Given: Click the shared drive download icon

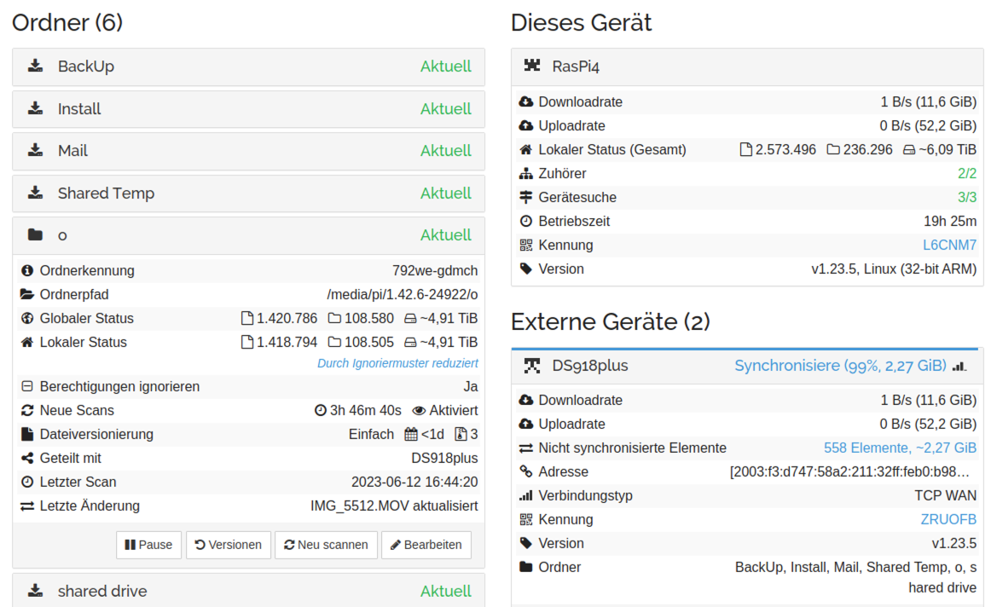Looking at the screenshot, I should pyautogui.click(x=36, y=590).
